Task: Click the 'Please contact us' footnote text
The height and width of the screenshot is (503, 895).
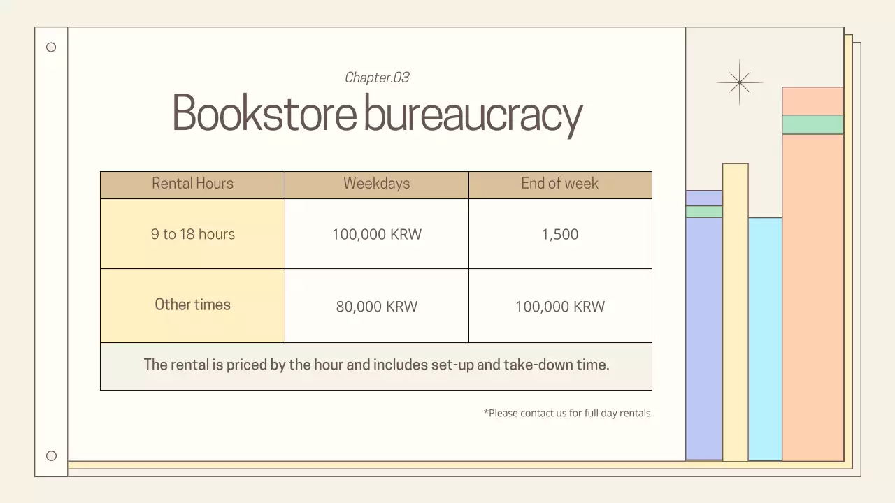Action: [x=568, y=413]
